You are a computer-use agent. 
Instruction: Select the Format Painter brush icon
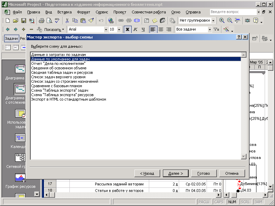[x=91, y=21]
